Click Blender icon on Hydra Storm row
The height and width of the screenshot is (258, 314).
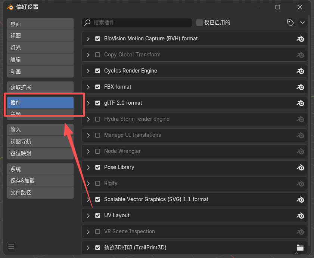tap(300, 119)
